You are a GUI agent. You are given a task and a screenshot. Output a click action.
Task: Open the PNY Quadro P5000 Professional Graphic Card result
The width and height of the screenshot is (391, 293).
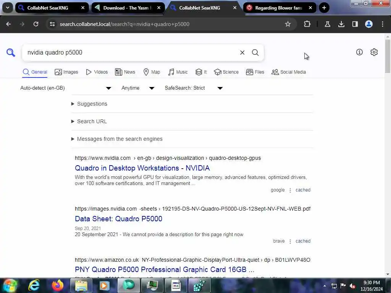point(165,270)
